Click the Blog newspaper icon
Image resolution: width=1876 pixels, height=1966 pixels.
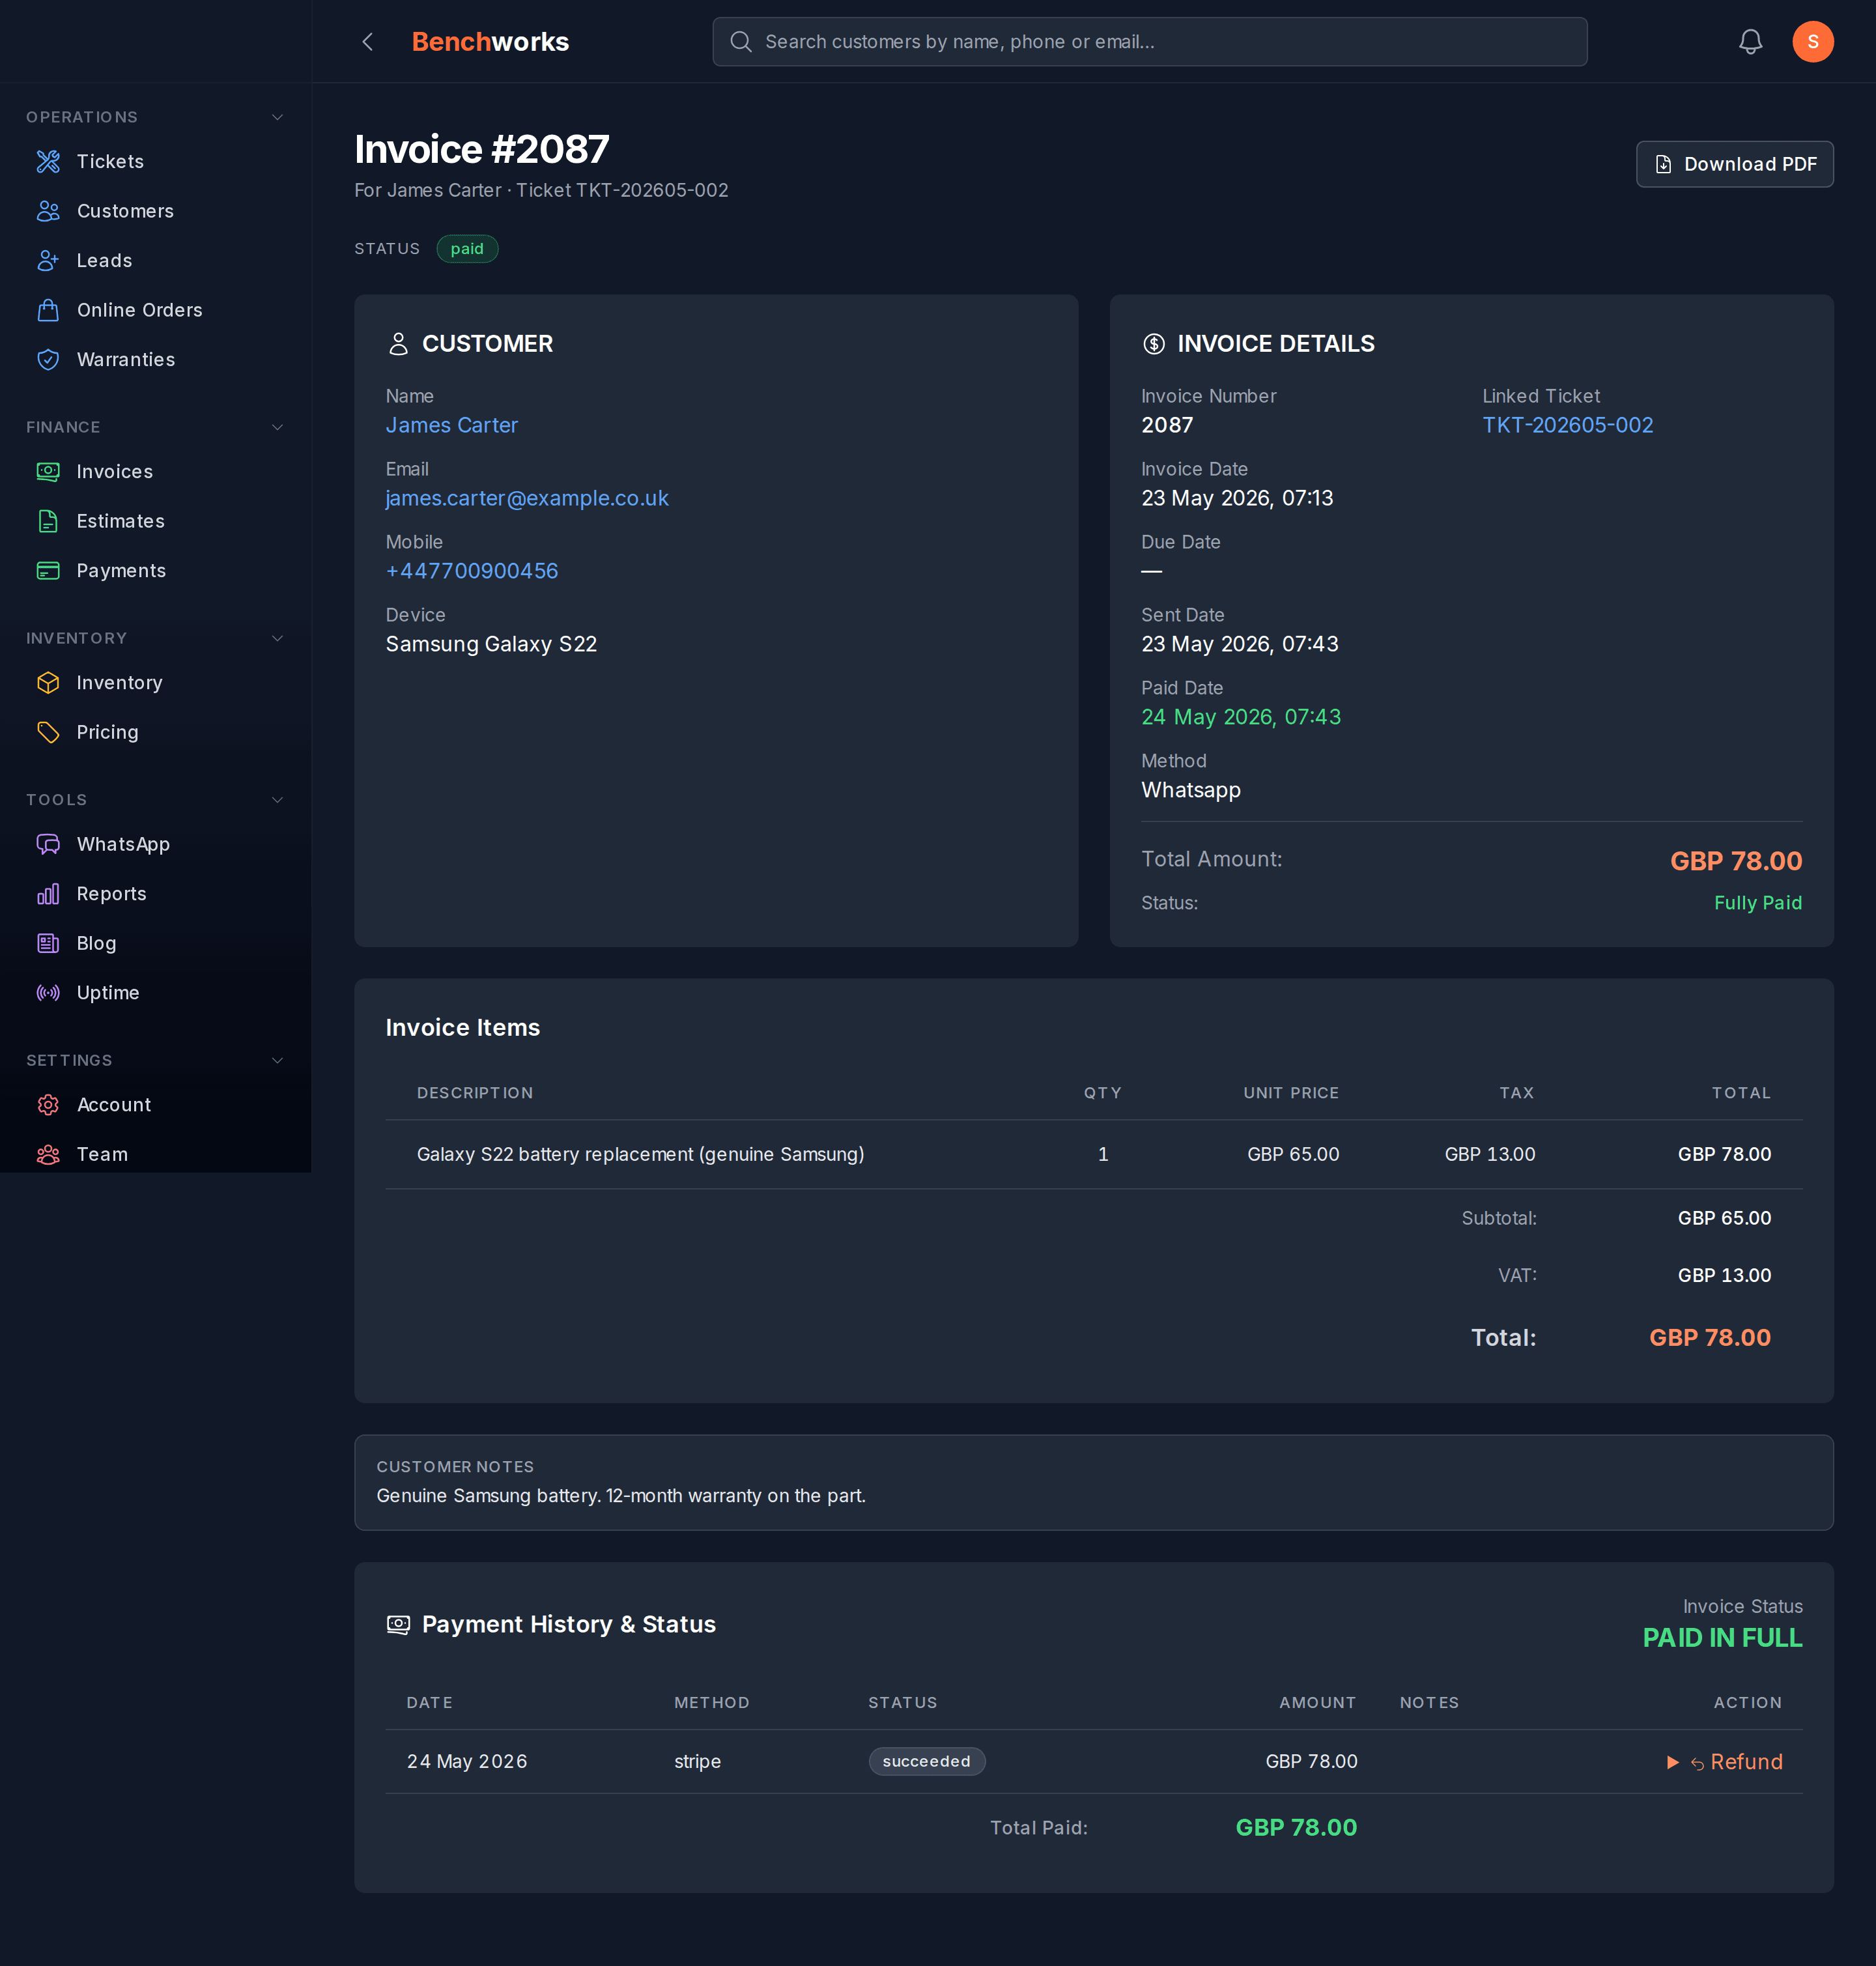point(48,943)
